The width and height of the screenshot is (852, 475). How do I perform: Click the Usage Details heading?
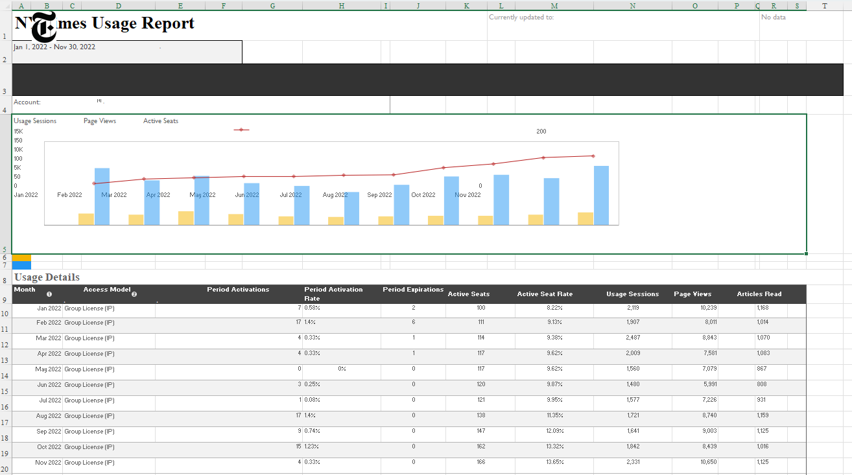tap(47, 277)
